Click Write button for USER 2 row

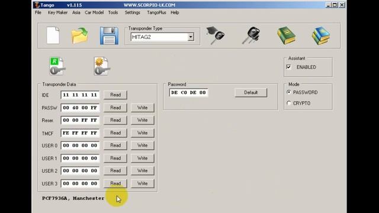click(142, 171)
